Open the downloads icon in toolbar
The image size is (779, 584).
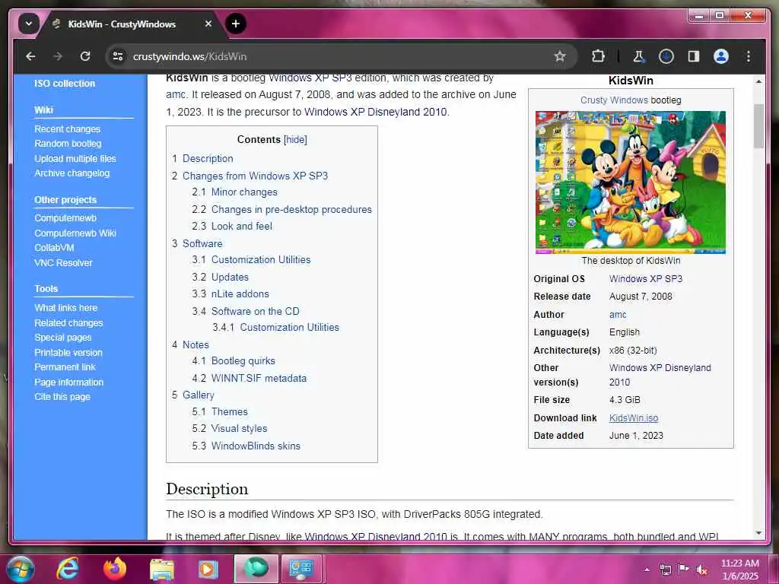[666, 56]
